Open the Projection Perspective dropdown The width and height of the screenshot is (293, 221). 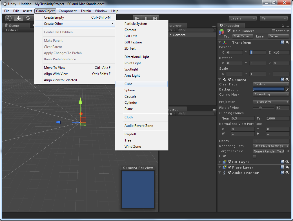point(271,102)
